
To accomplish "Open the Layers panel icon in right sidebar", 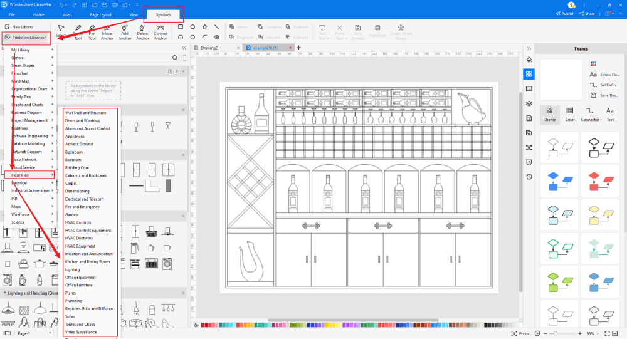I will pyautogui.click(x=529, y=103).
